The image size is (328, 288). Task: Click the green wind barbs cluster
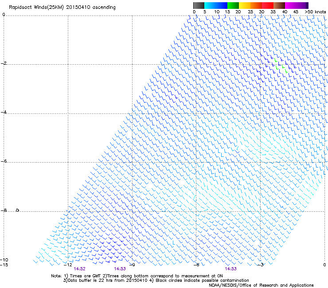pyautogui.click(x=281, y=66)
